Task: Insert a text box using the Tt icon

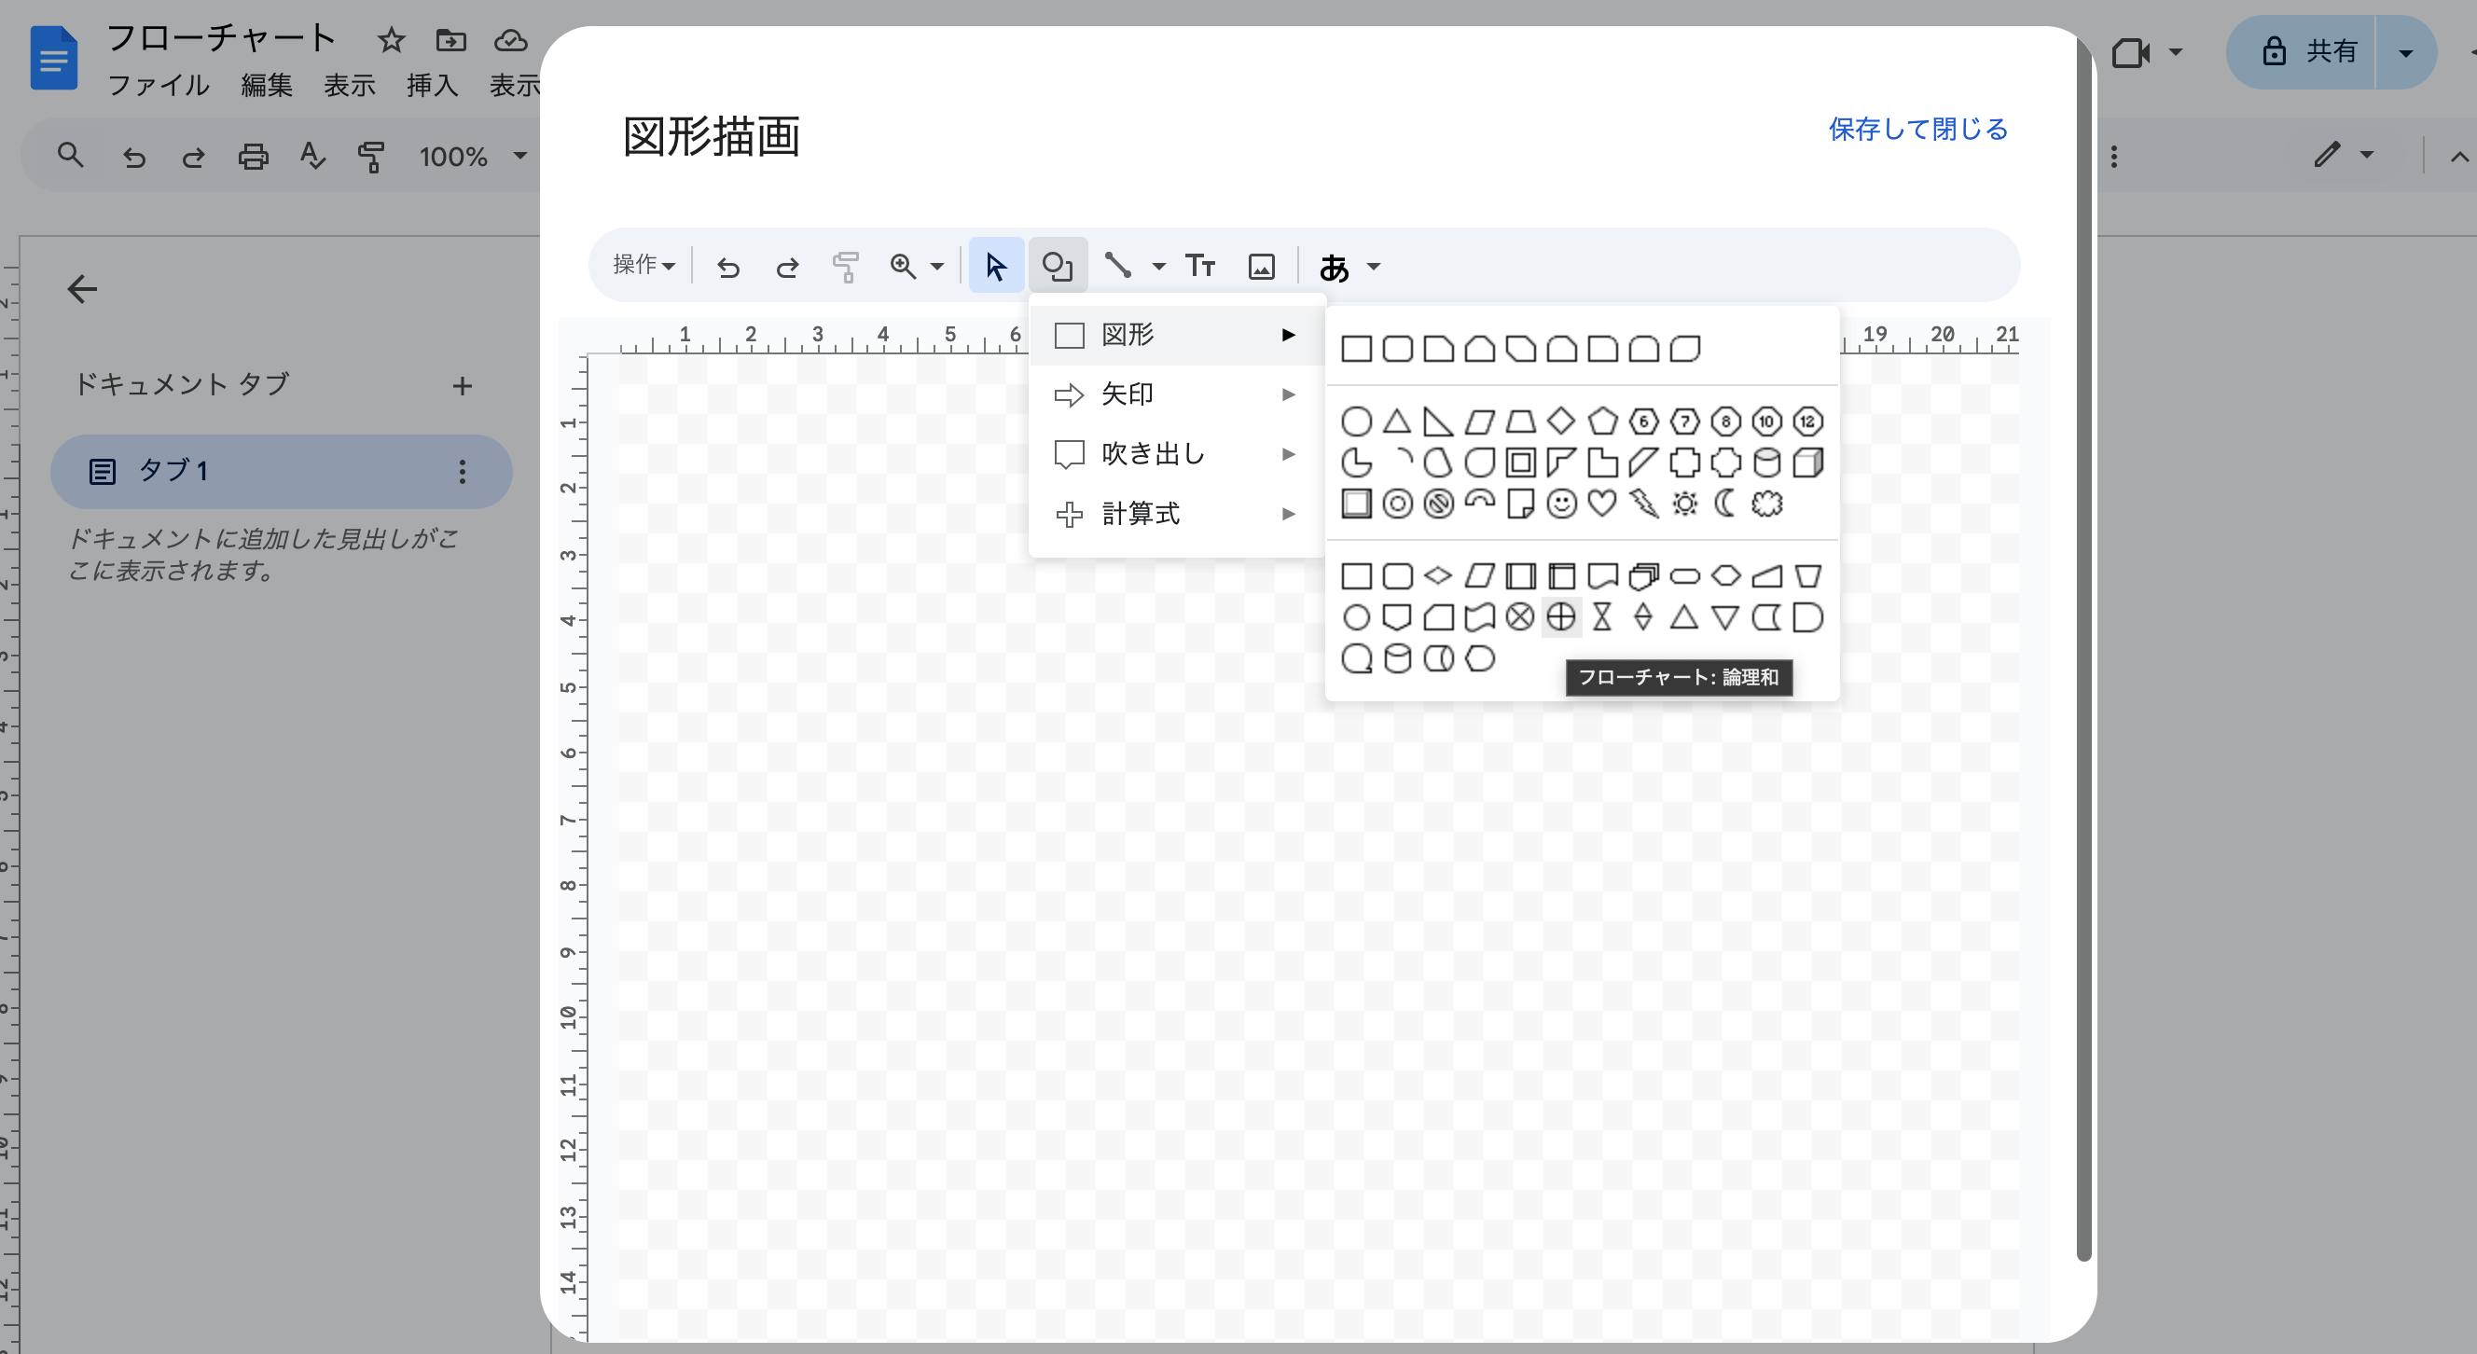Action: [x=1199, y=267]
